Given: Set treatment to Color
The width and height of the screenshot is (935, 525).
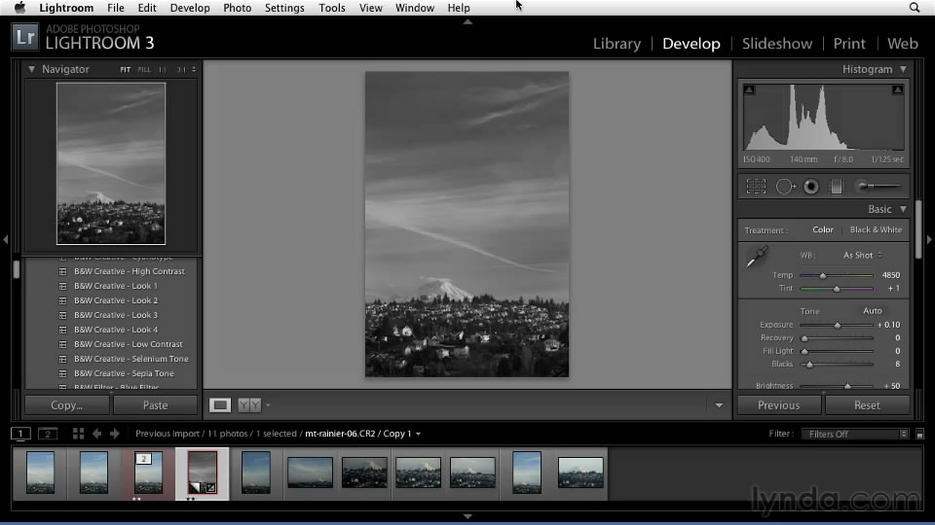Looking at the screenshot, I should tap(823, 229).
